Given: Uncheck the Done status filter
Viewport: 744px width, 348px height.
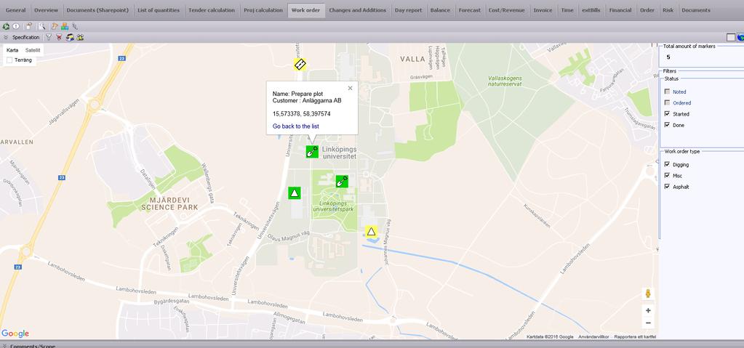Looking at the screenshot, I should (667, 125).
